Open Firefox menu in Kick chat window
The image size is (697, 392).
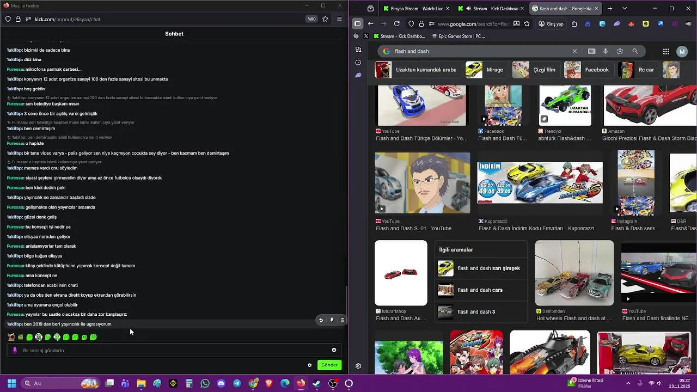coord(339,19)
